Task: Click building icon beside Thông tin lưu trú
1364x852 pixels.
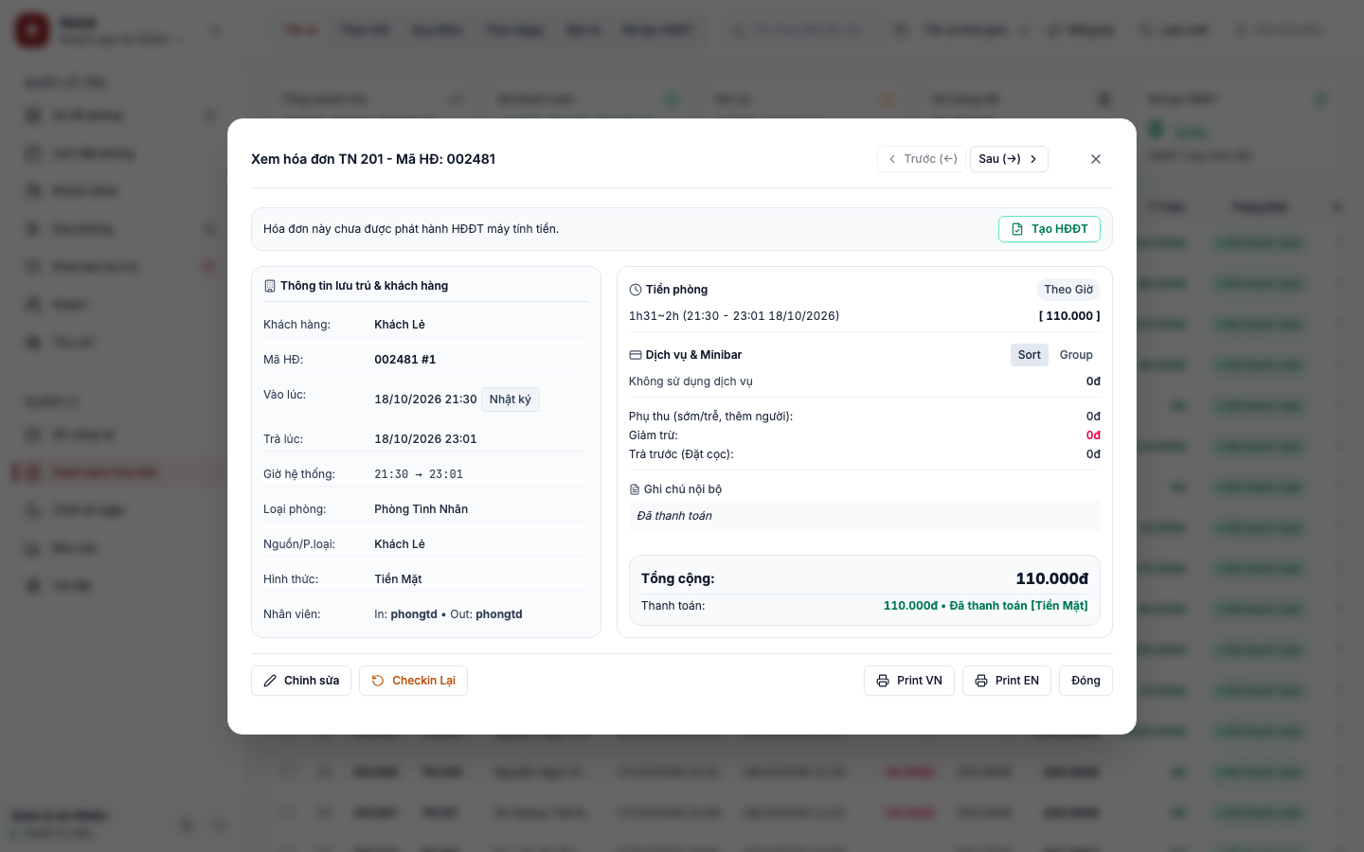Action: [270, 286]
